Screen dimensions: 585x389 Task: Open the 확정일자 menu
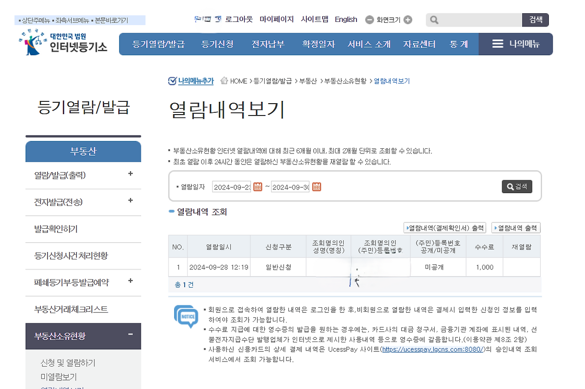click(x=318, y=44)
